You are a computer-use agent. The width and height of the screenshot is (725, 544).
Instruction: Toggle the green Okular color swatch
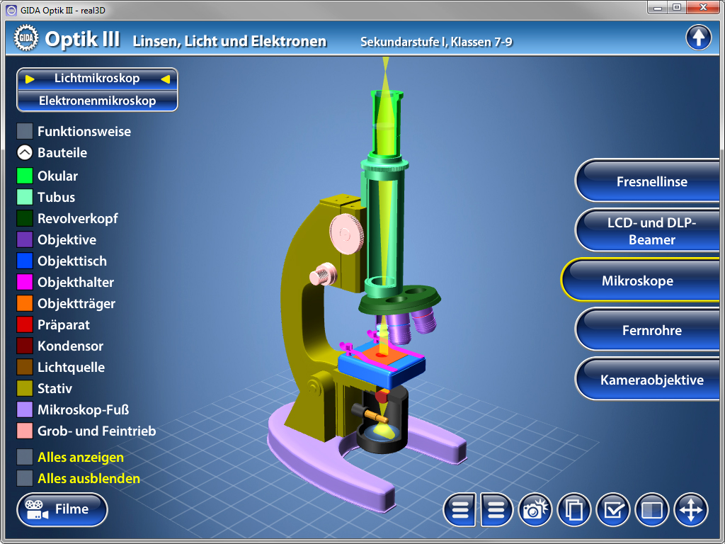click(25, 176)
